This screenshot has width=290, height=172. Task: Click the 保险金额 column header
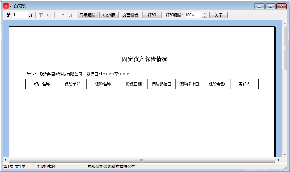pyautogui.click(x=217, y=84)
